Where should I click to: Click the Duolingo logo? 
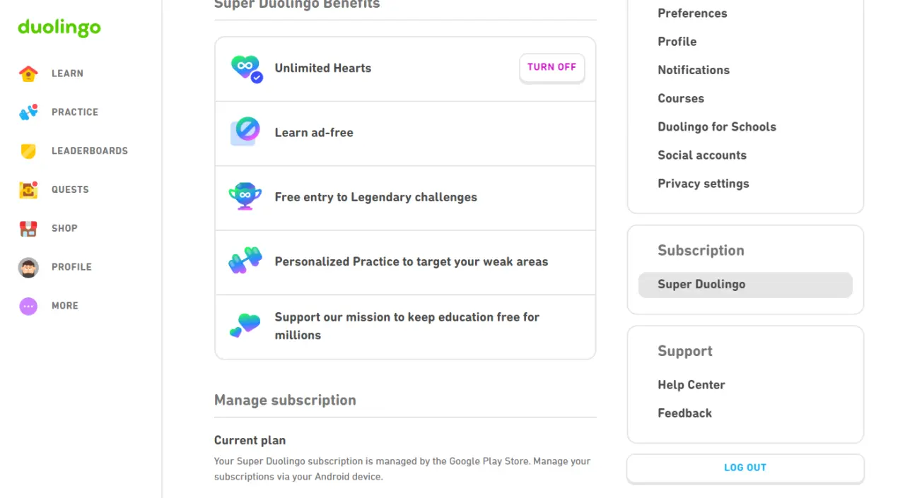pos(59,28)
